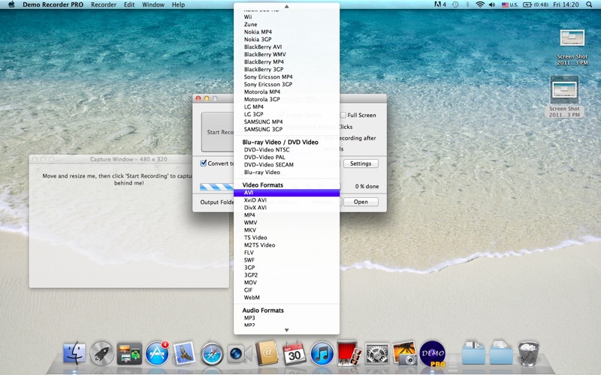Screen dimensions: 601x375
Task: Click the Demo Recorder PRO dock icon
Action: tap(433, 353)
